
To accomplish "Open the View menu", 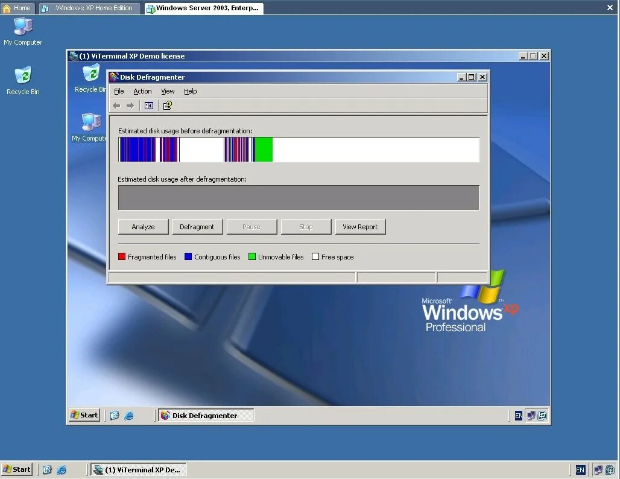I will pos(168,91).
